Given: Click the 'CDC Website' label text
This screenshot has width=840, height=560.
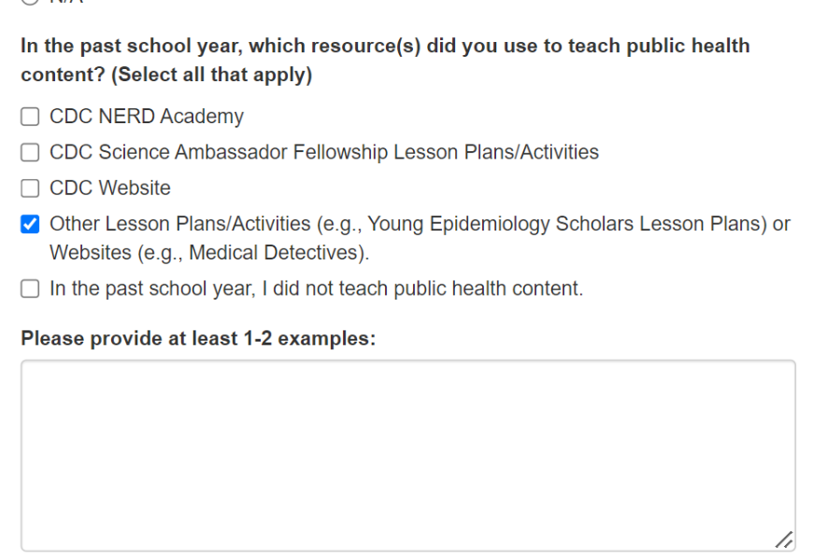Looking at the screenshot, I should tap(109, 189).
